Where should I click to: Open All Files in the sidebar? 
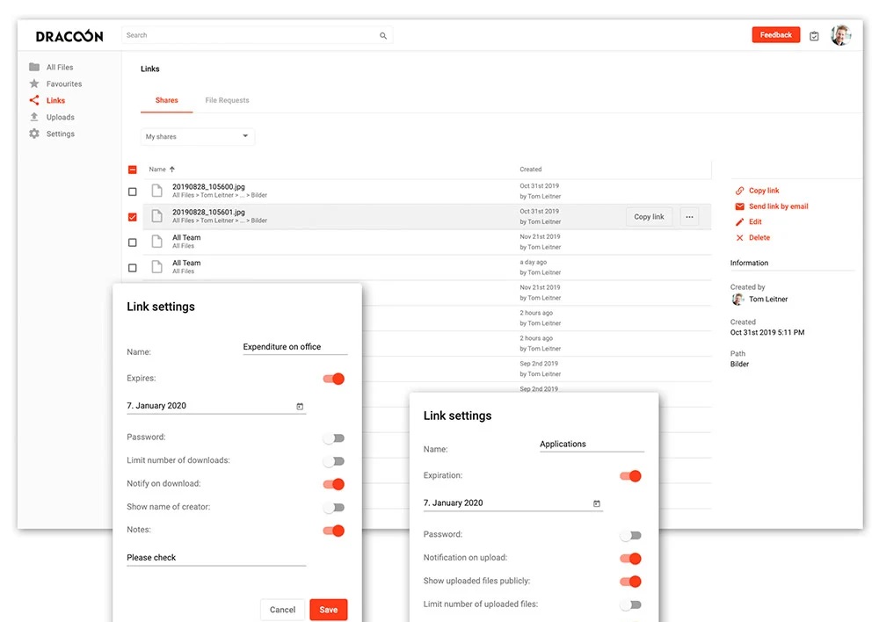59,68
